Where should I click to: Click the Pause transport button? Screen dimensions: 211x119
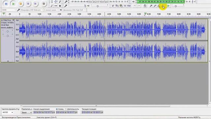point(6,4)
